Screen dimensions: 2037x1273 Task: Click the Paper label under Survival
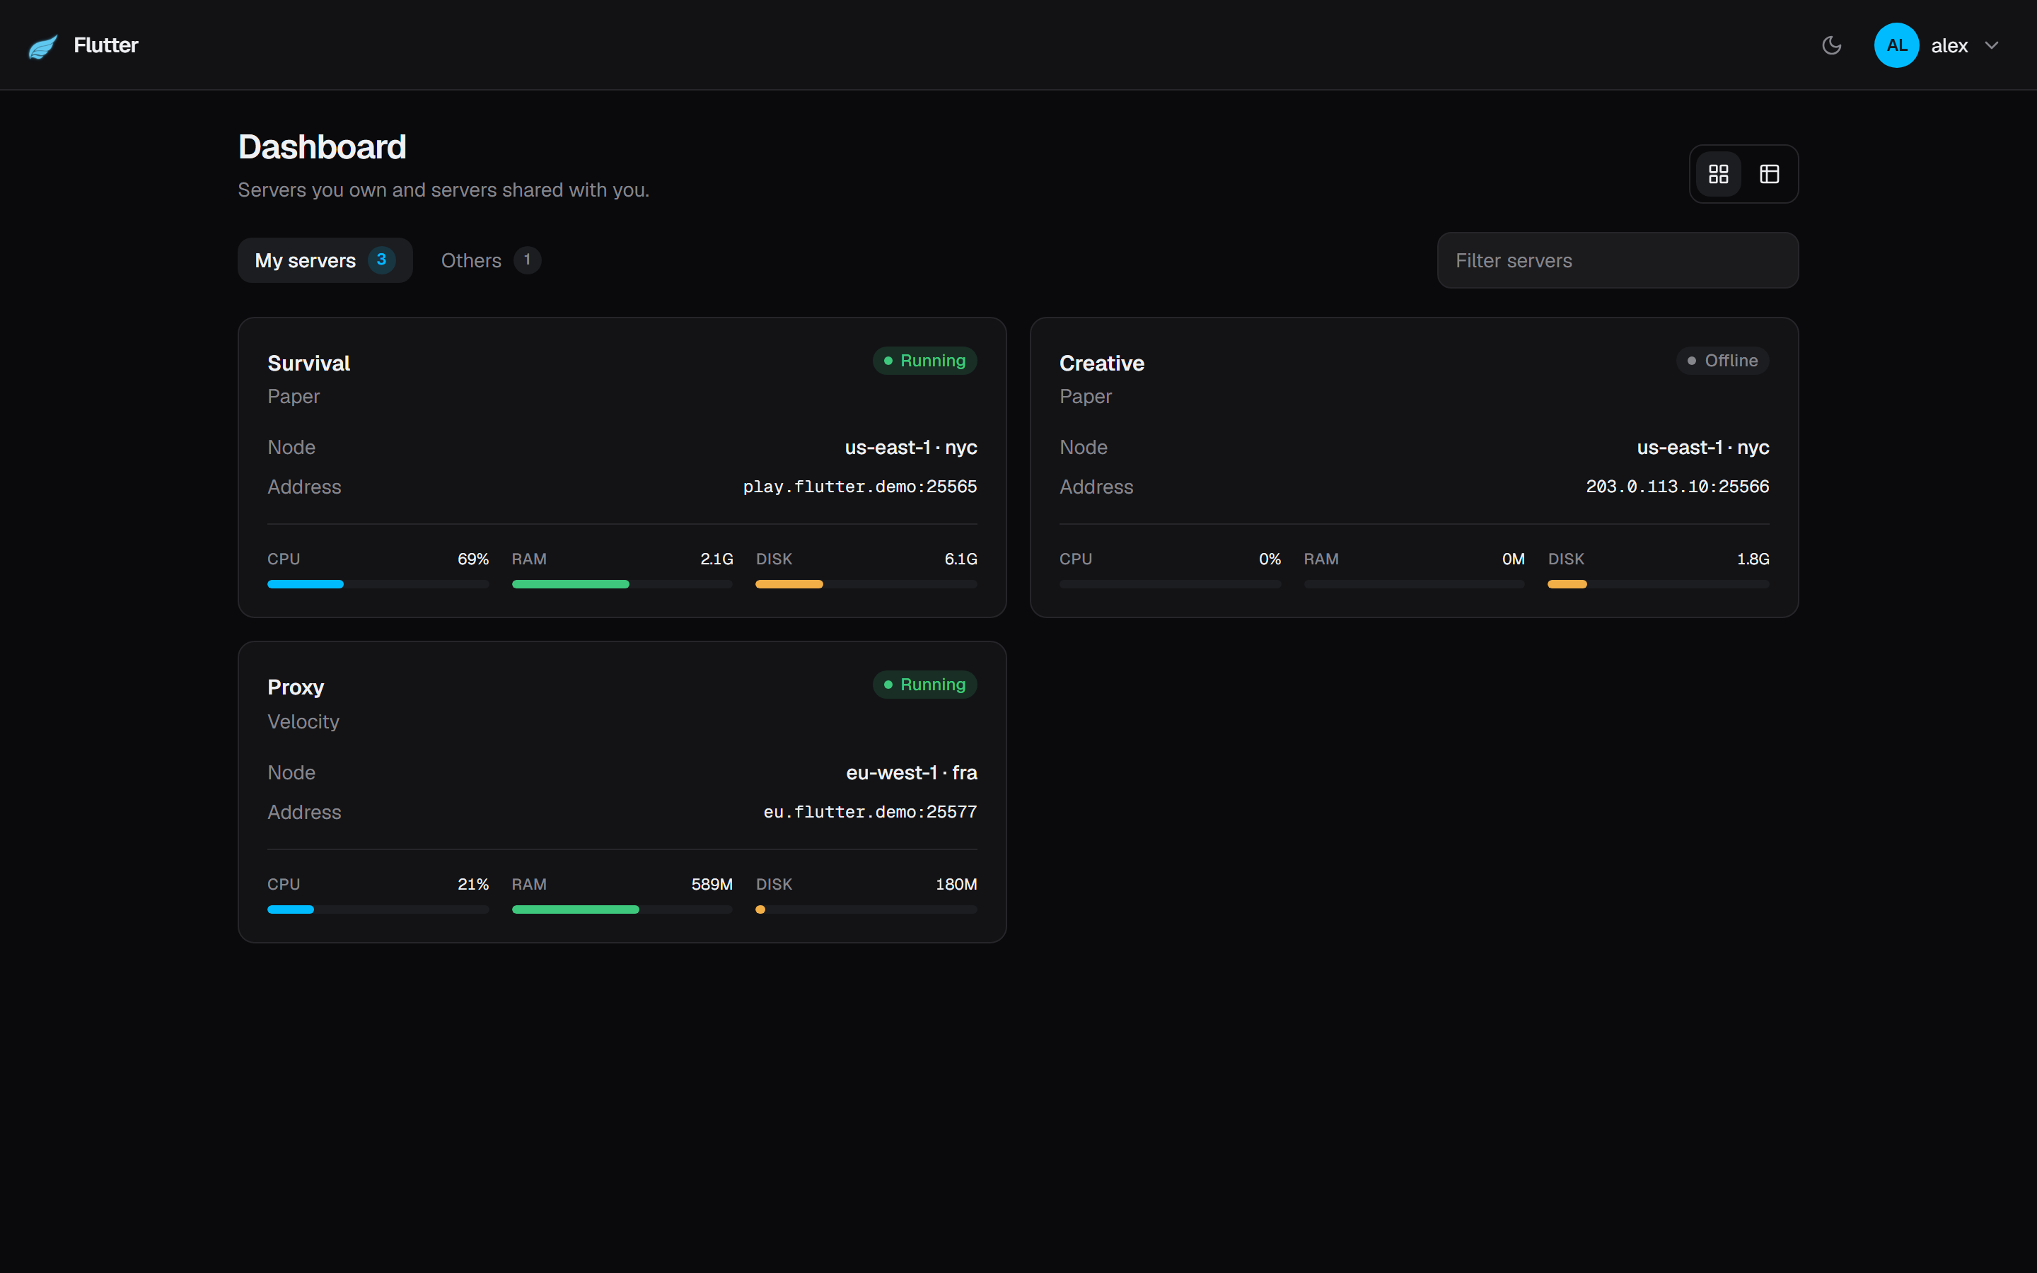tap(294, 397)
